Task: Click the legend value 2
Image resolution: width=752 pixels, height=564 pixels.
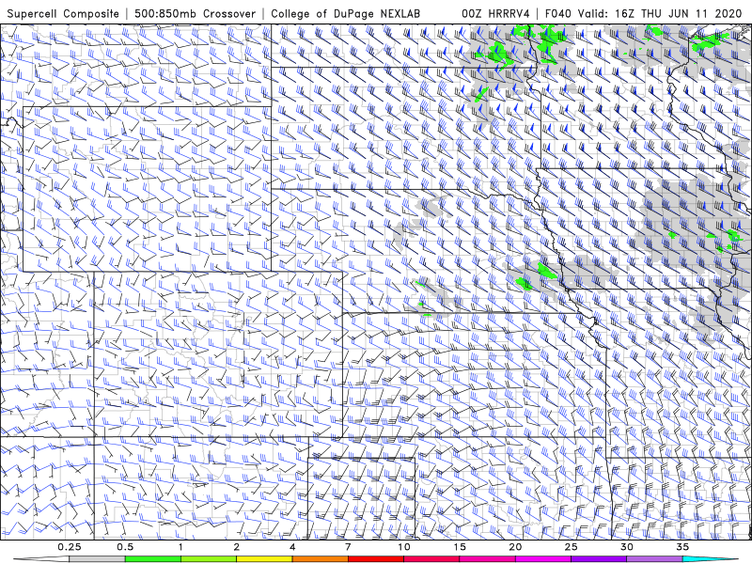Action: coord(237,547)
